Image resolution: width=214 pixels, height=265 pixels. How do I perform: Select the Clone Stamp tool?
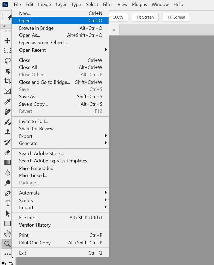(x=7, y=132)
